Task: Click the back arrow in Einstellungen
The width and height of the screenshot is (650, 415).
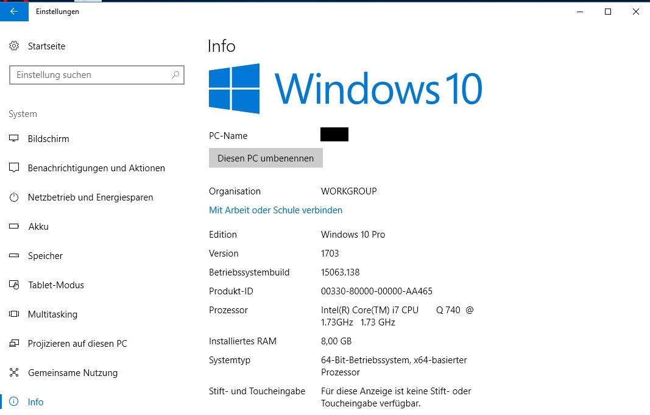Action: pyautogui.click(x=14, y=11)
